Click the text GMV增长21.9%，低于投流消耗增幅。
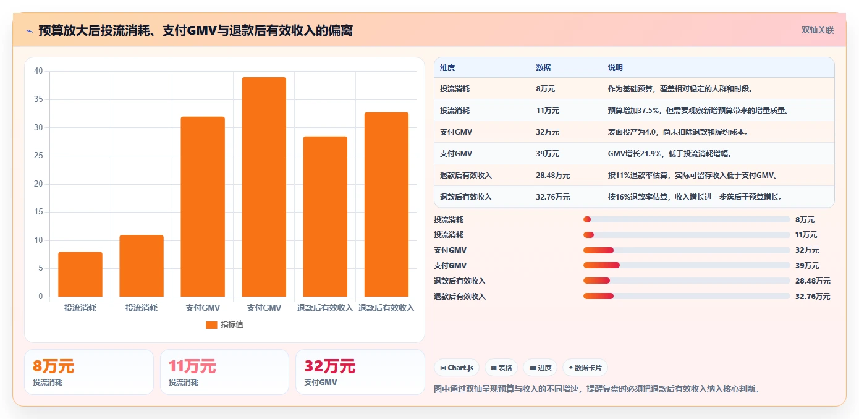The image size is (859, 419). tap(671, 154)
